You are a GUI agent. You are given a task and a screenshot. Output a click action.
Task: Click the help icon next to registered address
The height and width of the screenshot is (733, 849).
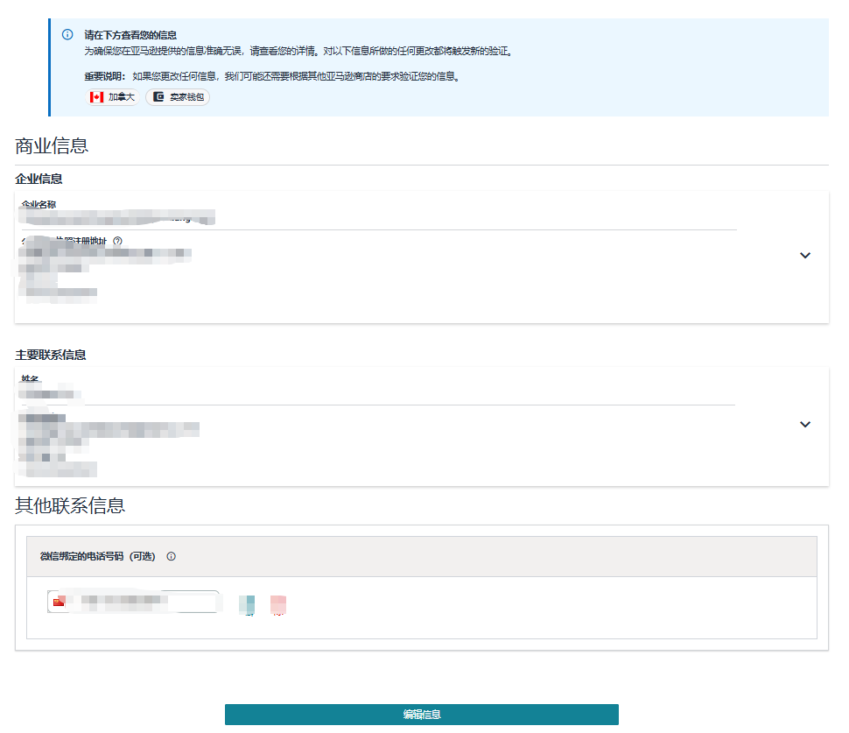tap(117, 239)
